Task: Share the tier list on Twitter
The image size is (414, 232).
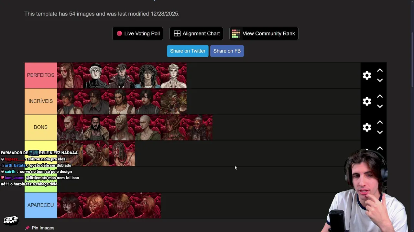Action: pyautogui.click(x=188, y=51)
